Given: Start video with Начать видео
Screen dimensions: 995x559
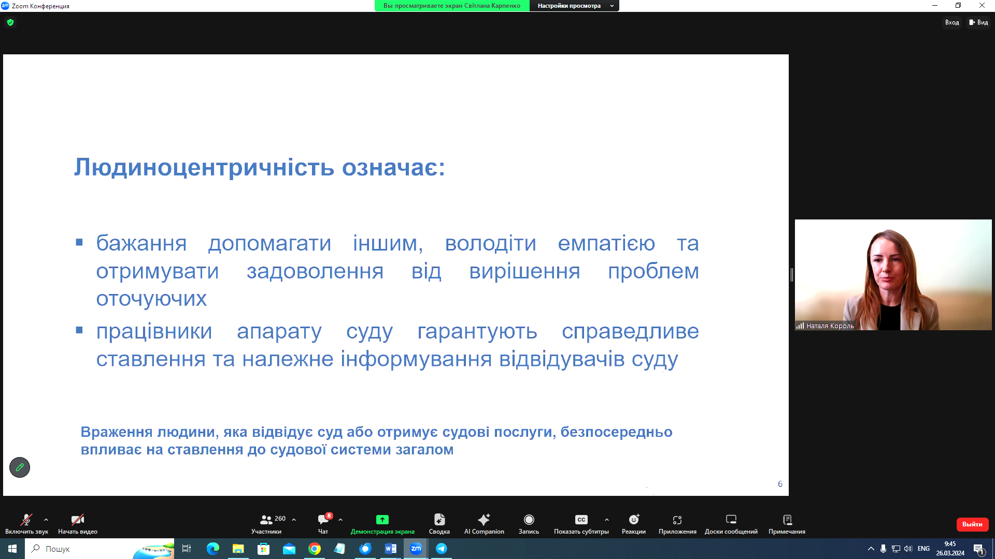Looking at the screenshot, I should [78, 523].
